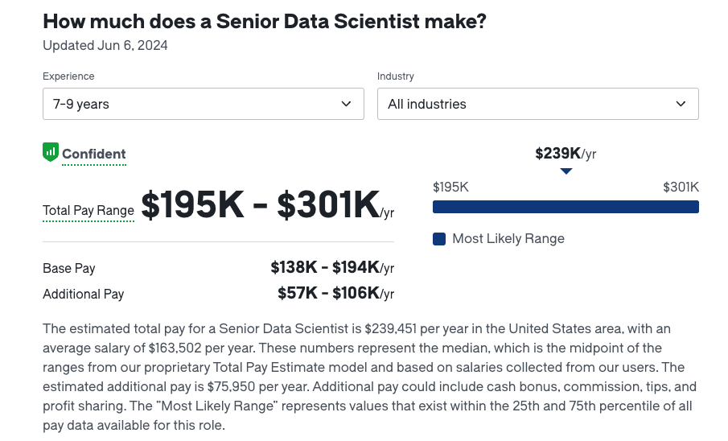
Task: Click the Updated Jun 6, 2024 text
Action: click(x=105, y=46)
